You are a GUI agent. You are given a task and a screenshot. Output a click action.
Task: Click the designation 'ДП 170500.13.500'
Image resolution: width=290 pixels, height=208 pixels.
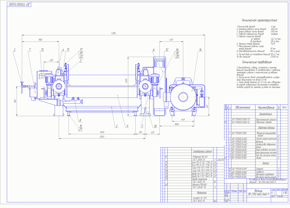pos(239,147)
